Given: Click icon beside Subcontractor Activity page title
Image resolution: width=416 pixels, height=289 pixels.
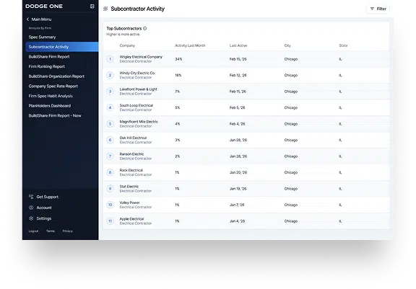Looking at the screenshot, I should point(105,9).
